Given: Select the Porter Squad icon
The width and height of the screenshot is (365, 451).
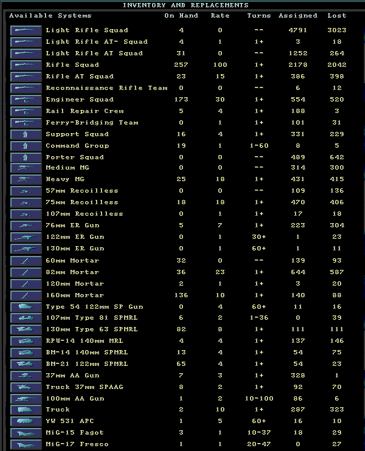Looking at the screenshot, I should click(x=26, y=157).
